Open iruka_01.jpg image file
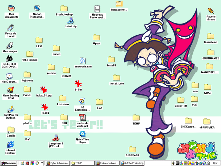This screenshot has width=221, height=166. (x=44, y=90)
